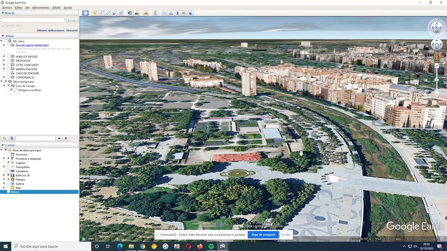Click the Look compass control with N
Viewport: 447px width, 251px height.
437,27
